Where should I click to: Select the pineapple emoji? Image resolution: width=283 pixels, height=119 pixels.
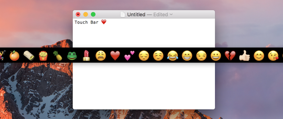tap(57, 56)
